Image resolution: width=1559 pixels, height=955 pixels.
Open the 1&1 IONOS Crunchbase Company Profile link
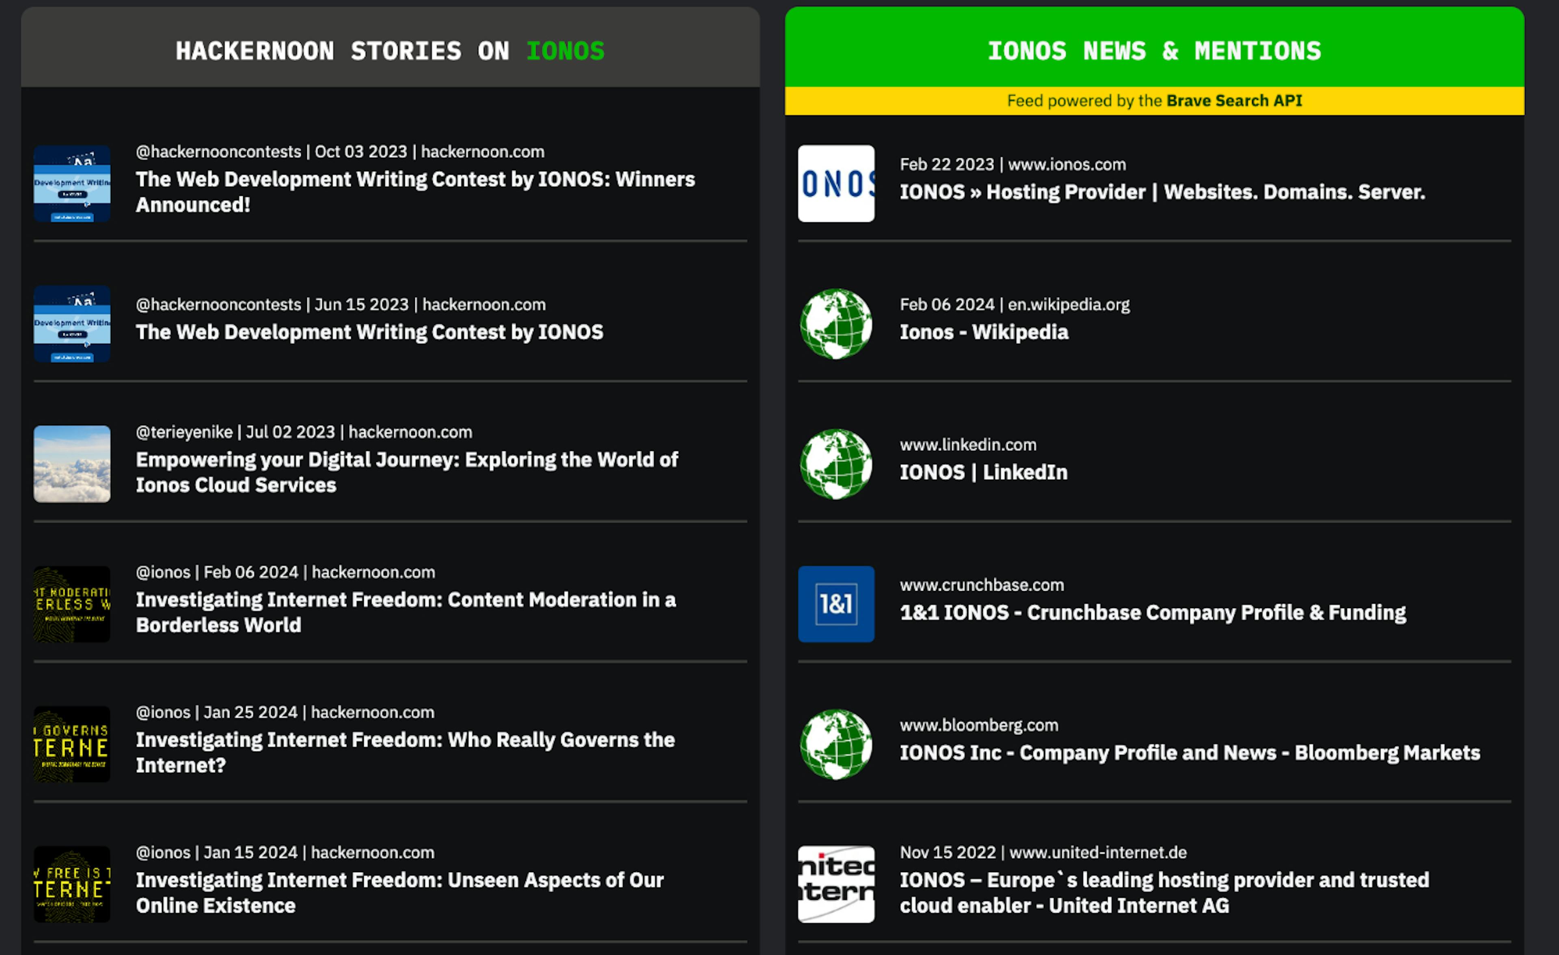(1152, 612)
